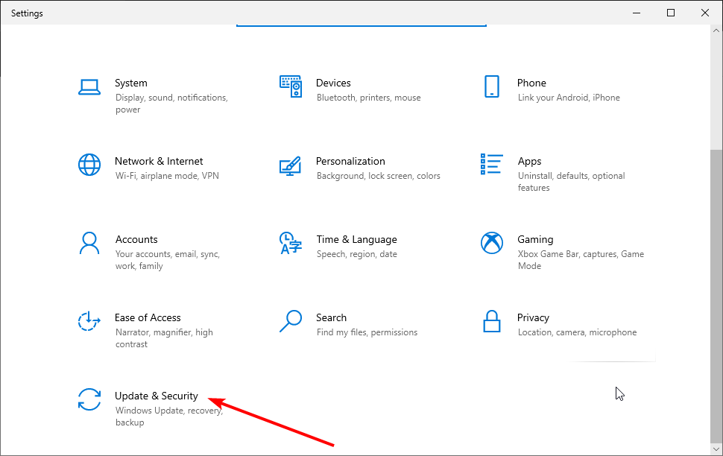Open the System laptop icon
The image size is (723, 456).
tap(89, 87)
